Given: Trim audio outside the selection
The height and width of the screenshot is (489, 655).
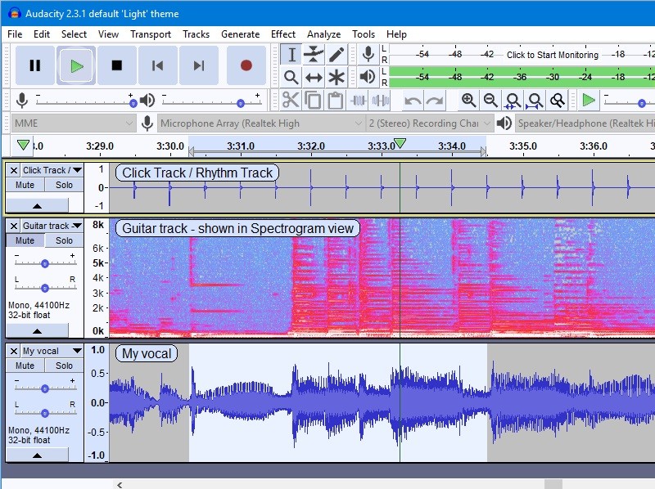Looking at the screenshot, I should [358, 101].
